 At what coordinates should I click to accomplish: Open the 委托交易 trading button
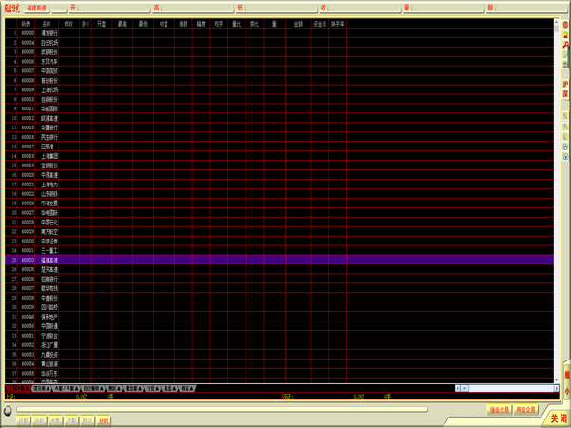500,410
